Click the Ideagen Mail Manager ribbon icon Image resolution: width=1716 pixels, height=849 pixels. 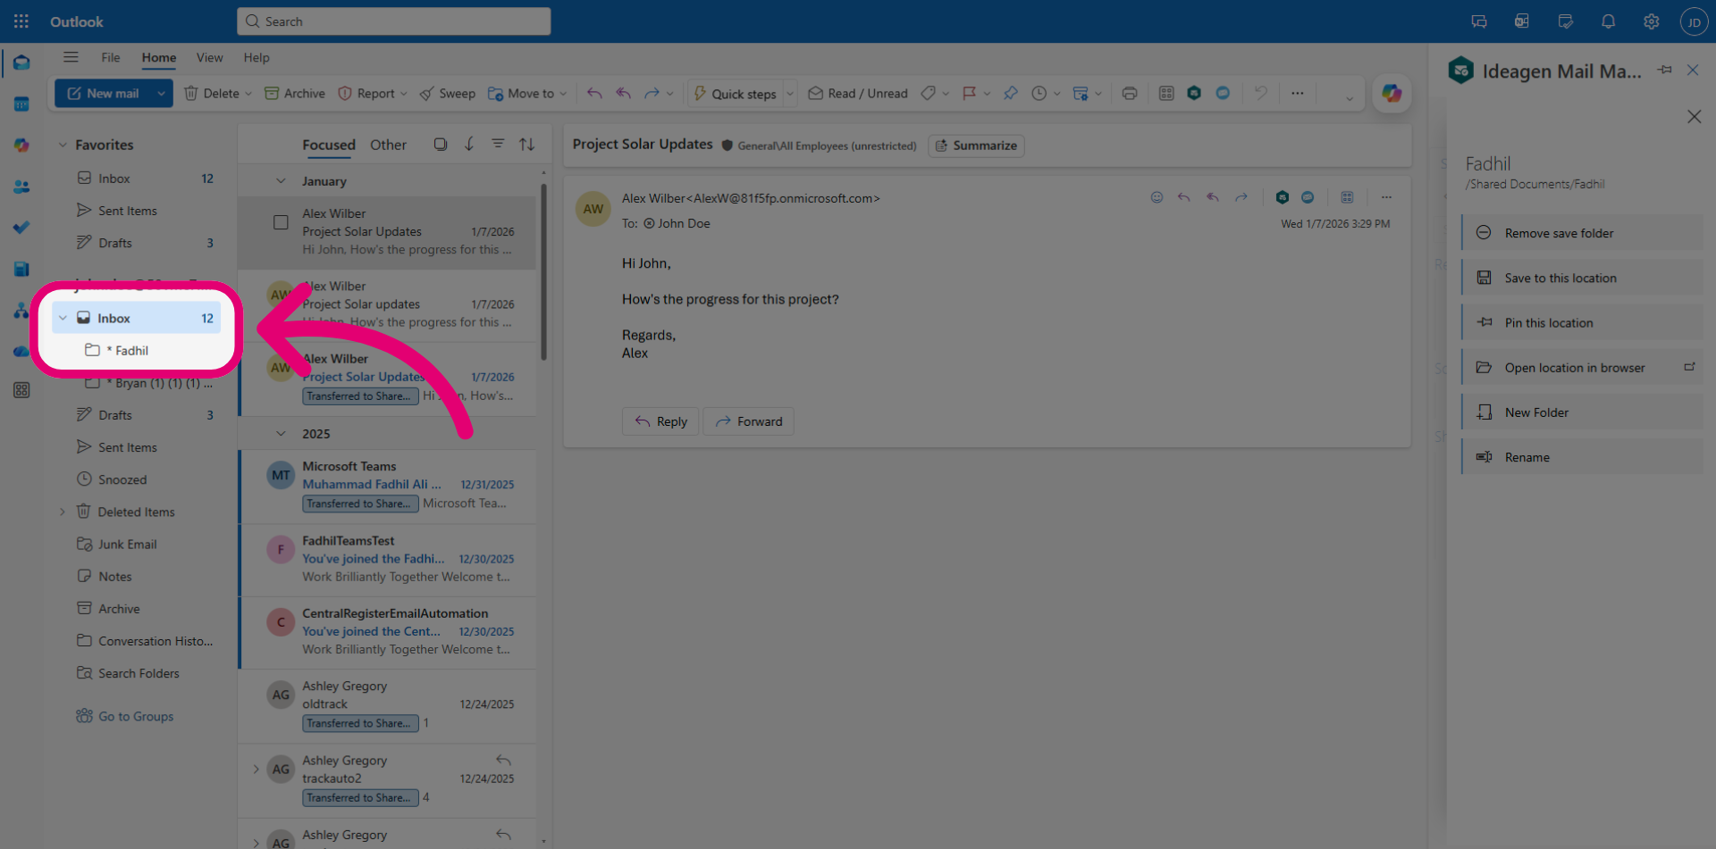(1194, 93)
